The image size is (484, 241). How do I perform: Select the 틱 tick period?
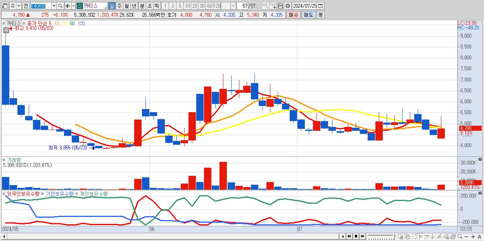156,6
